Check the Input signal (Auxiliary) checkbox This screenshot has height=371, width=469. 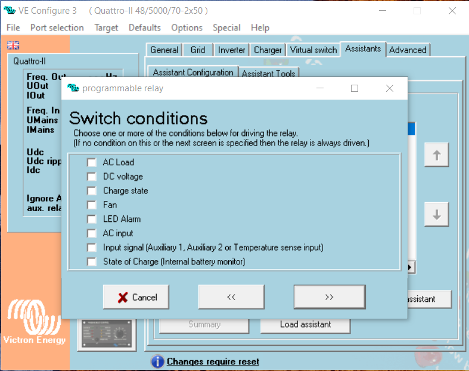tap(92, 248)
